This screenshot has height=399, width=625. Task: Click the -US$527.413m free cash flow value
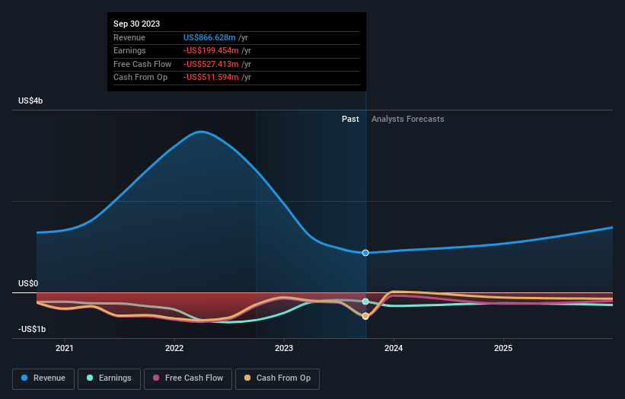211,64
